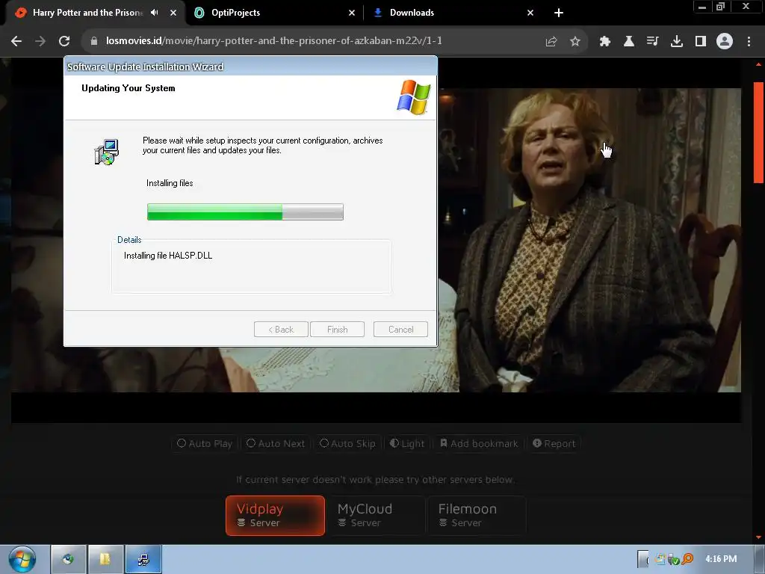Close the Downloads tab
This screenshot has height=574, width=765.
pyautogui.click(x=530, y=13)
